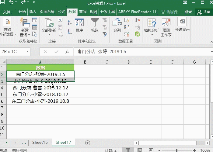
Task: Switch to the 视图 tab
Action: point(93,12)
